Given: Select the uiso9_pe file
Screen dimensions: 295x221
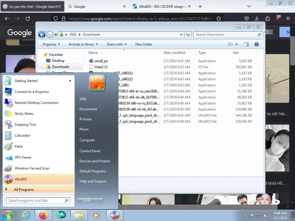Looking at the screenshot, I should 101,61.
